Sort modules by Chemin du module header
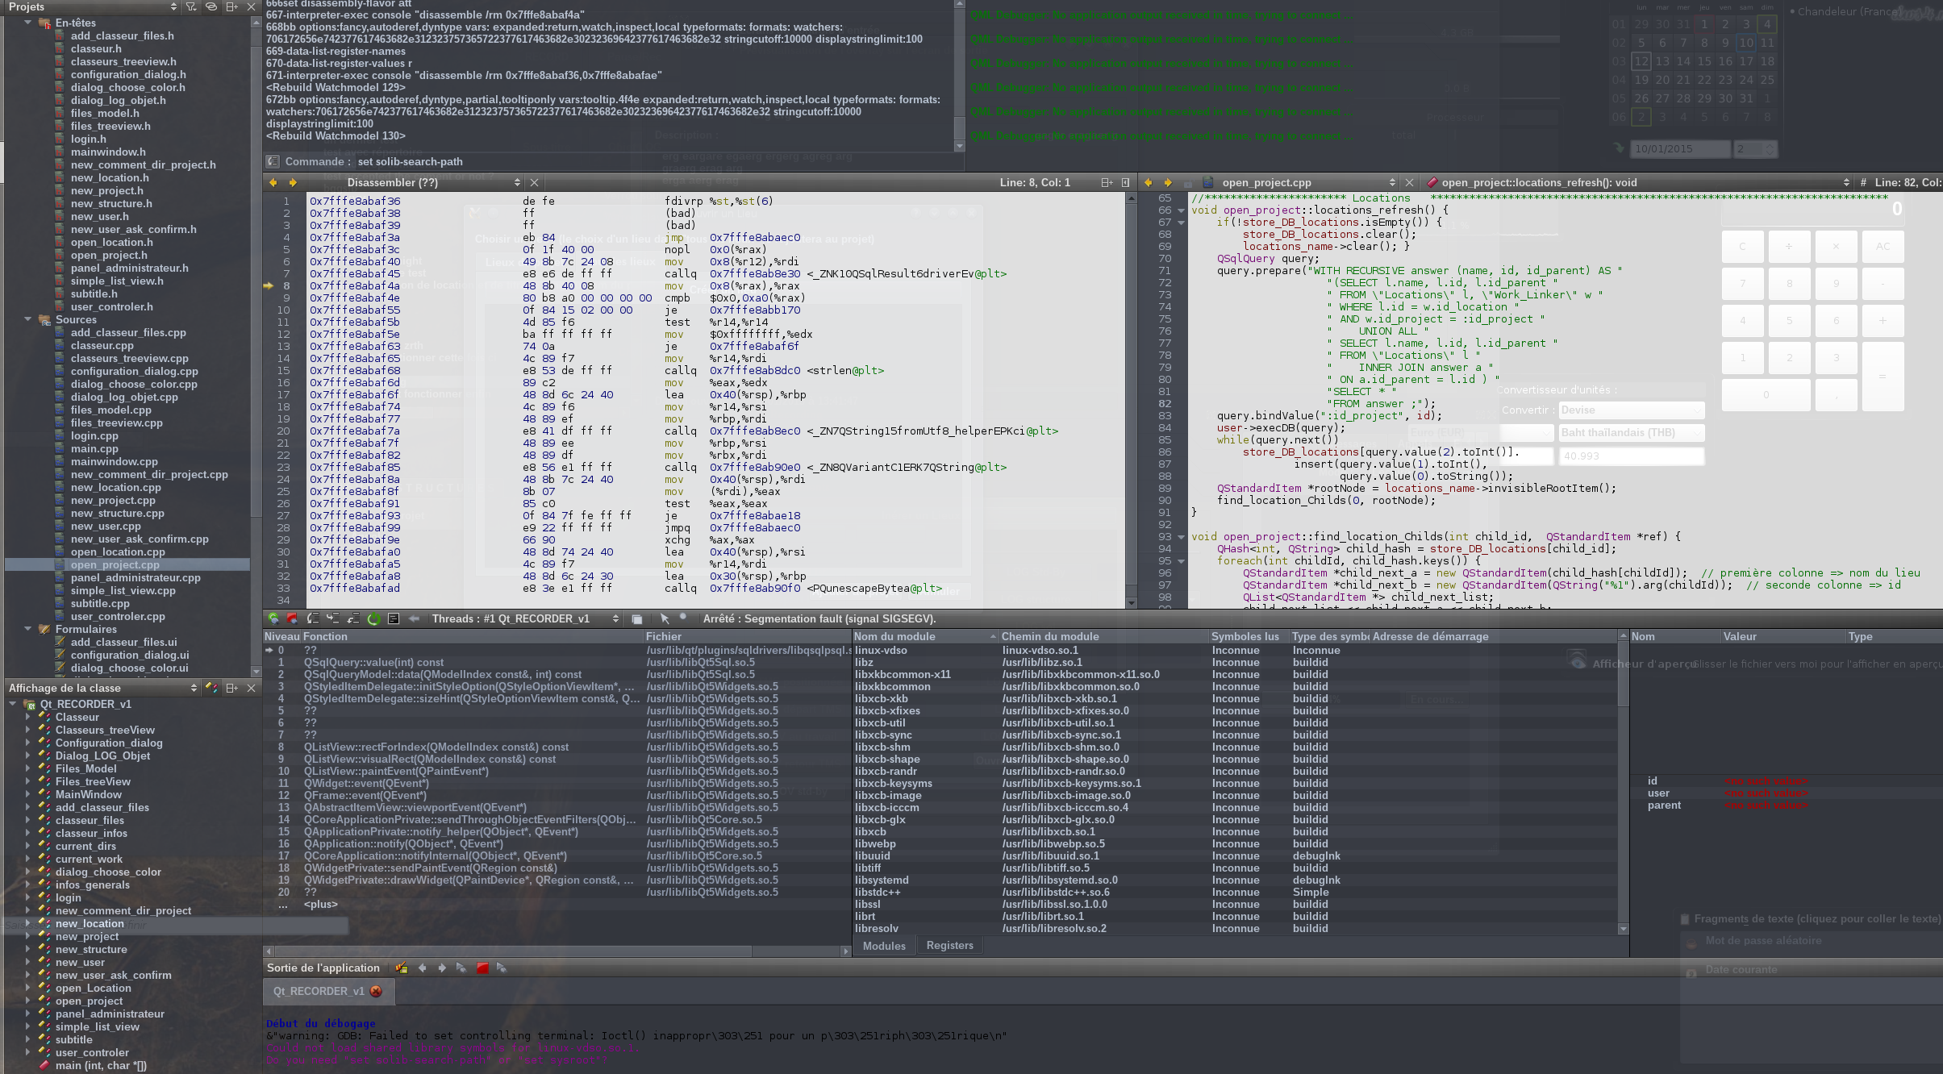1943x1074 pixels. tap(1103, 636)
